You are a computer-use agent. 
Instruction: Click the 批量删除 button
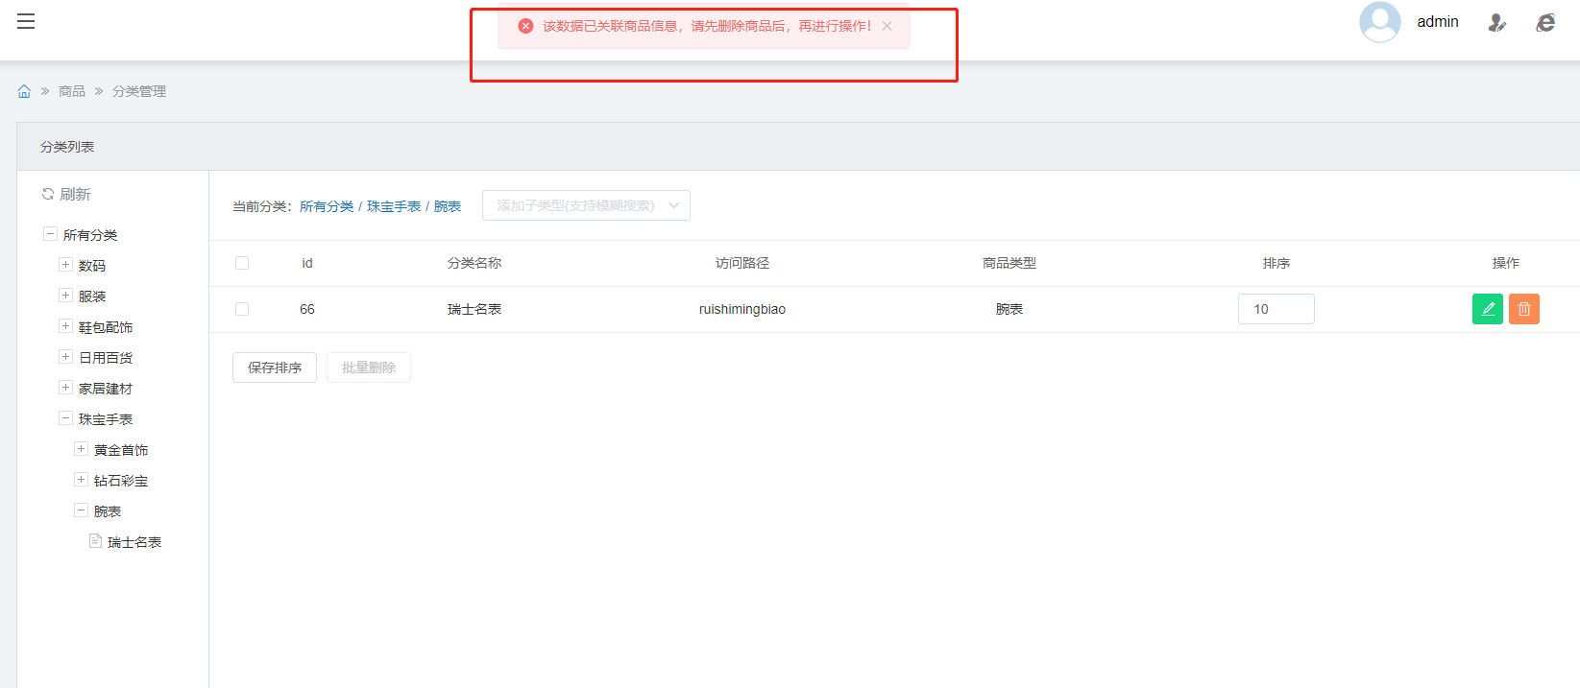click(x=369, y=368)
